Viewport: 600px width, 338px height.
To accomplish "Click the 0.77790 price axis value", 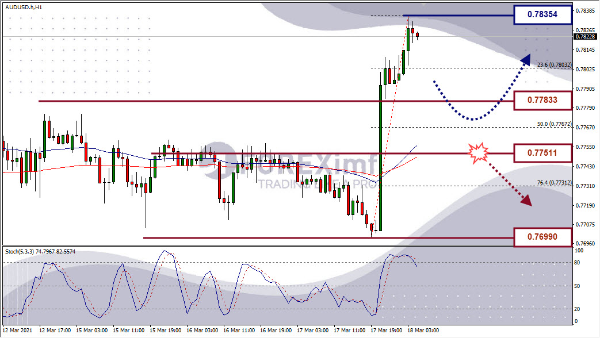I will (586, 108).
